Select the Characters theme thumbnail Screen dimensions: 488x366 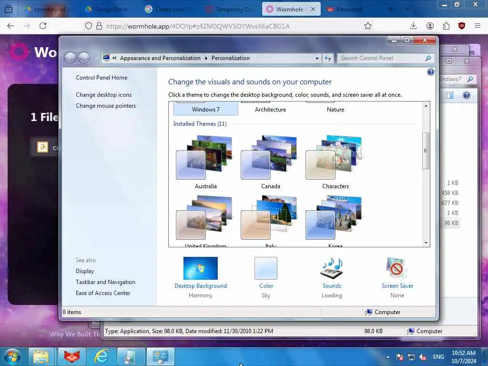(334, 157)
